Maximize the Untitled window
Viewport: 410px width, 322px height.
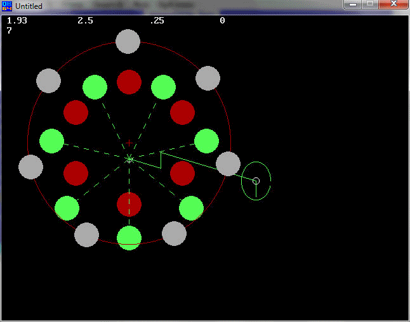click(x=370, y=5)
